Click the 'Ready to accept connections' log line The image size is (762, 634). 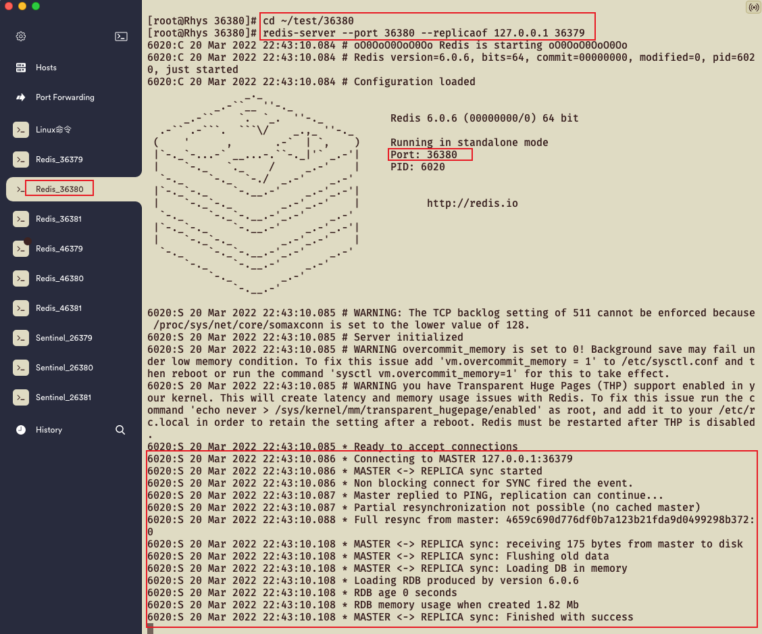(332, 446)
